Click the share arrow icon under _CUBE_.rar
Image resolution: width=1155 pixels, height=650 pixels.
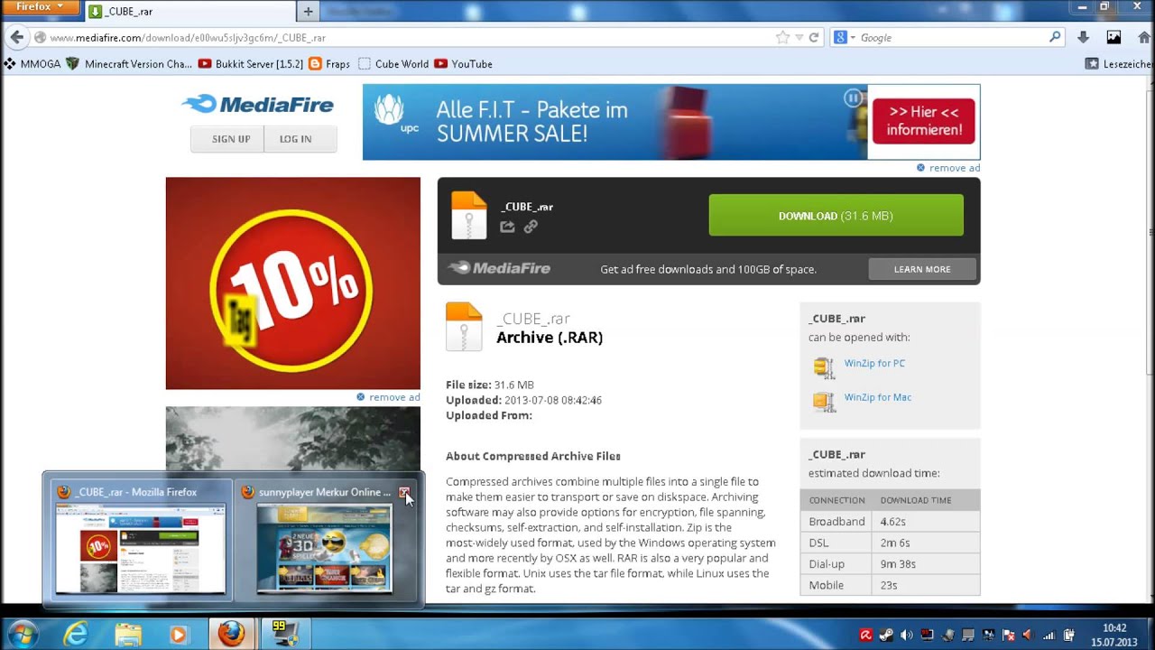pyautogui.click(x=507, y=227)
